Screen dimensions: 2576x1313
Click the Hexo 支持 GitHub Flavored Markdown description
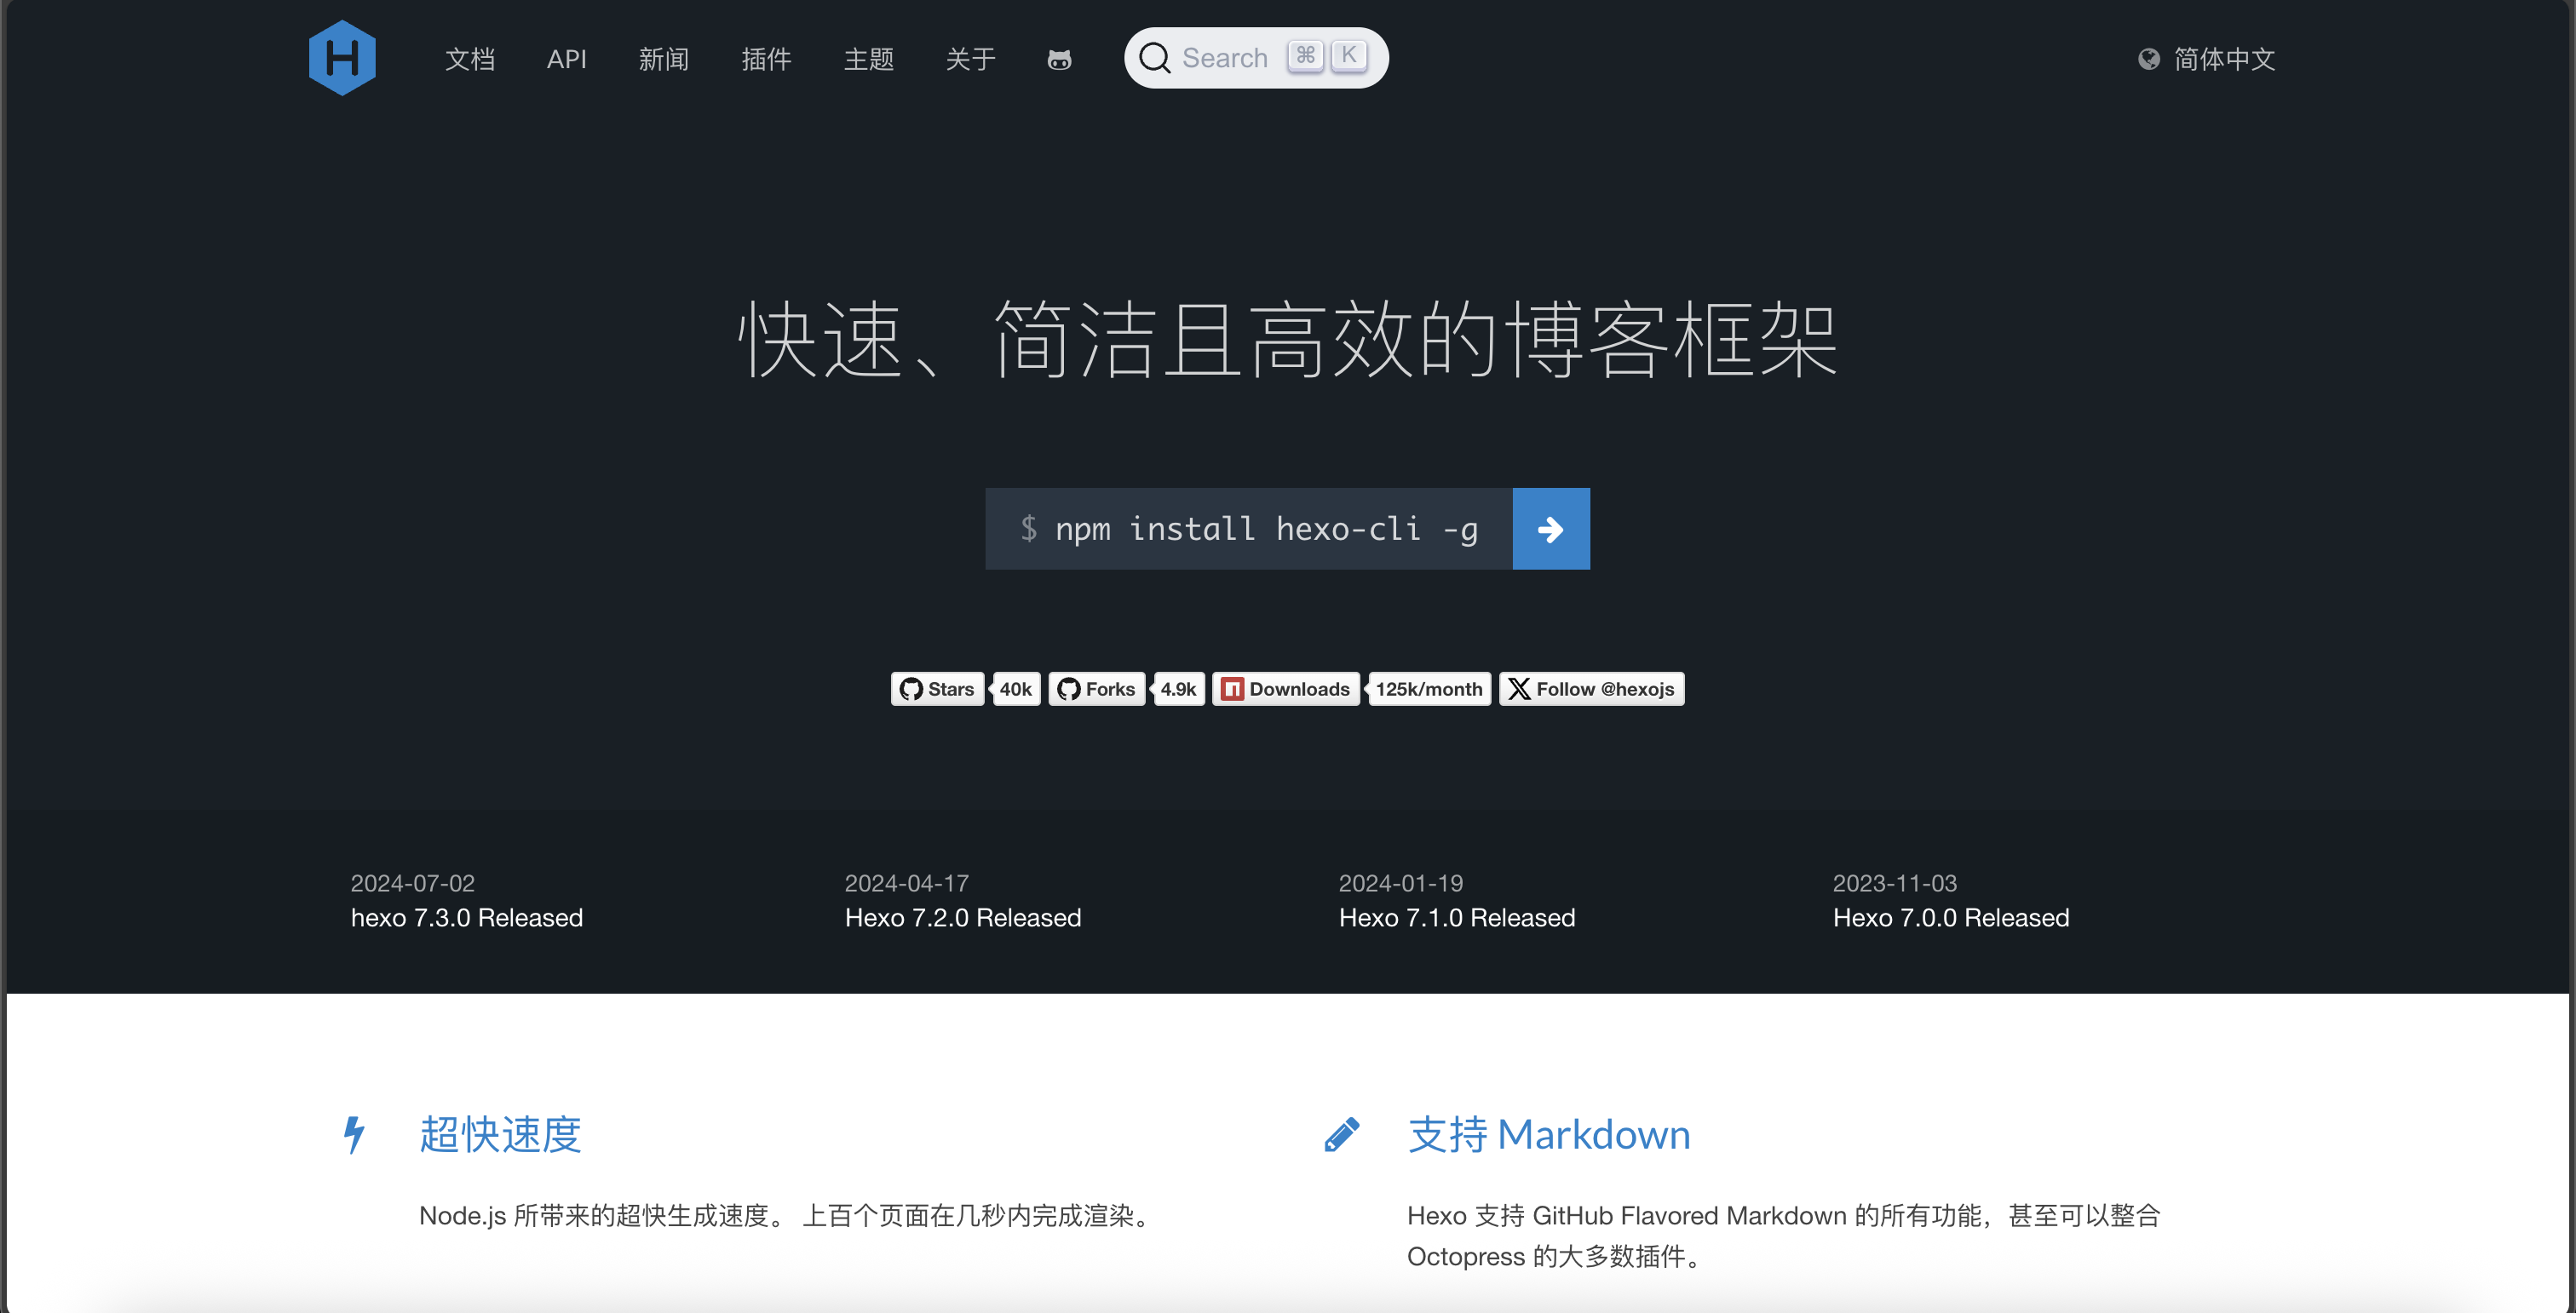1785,1236
